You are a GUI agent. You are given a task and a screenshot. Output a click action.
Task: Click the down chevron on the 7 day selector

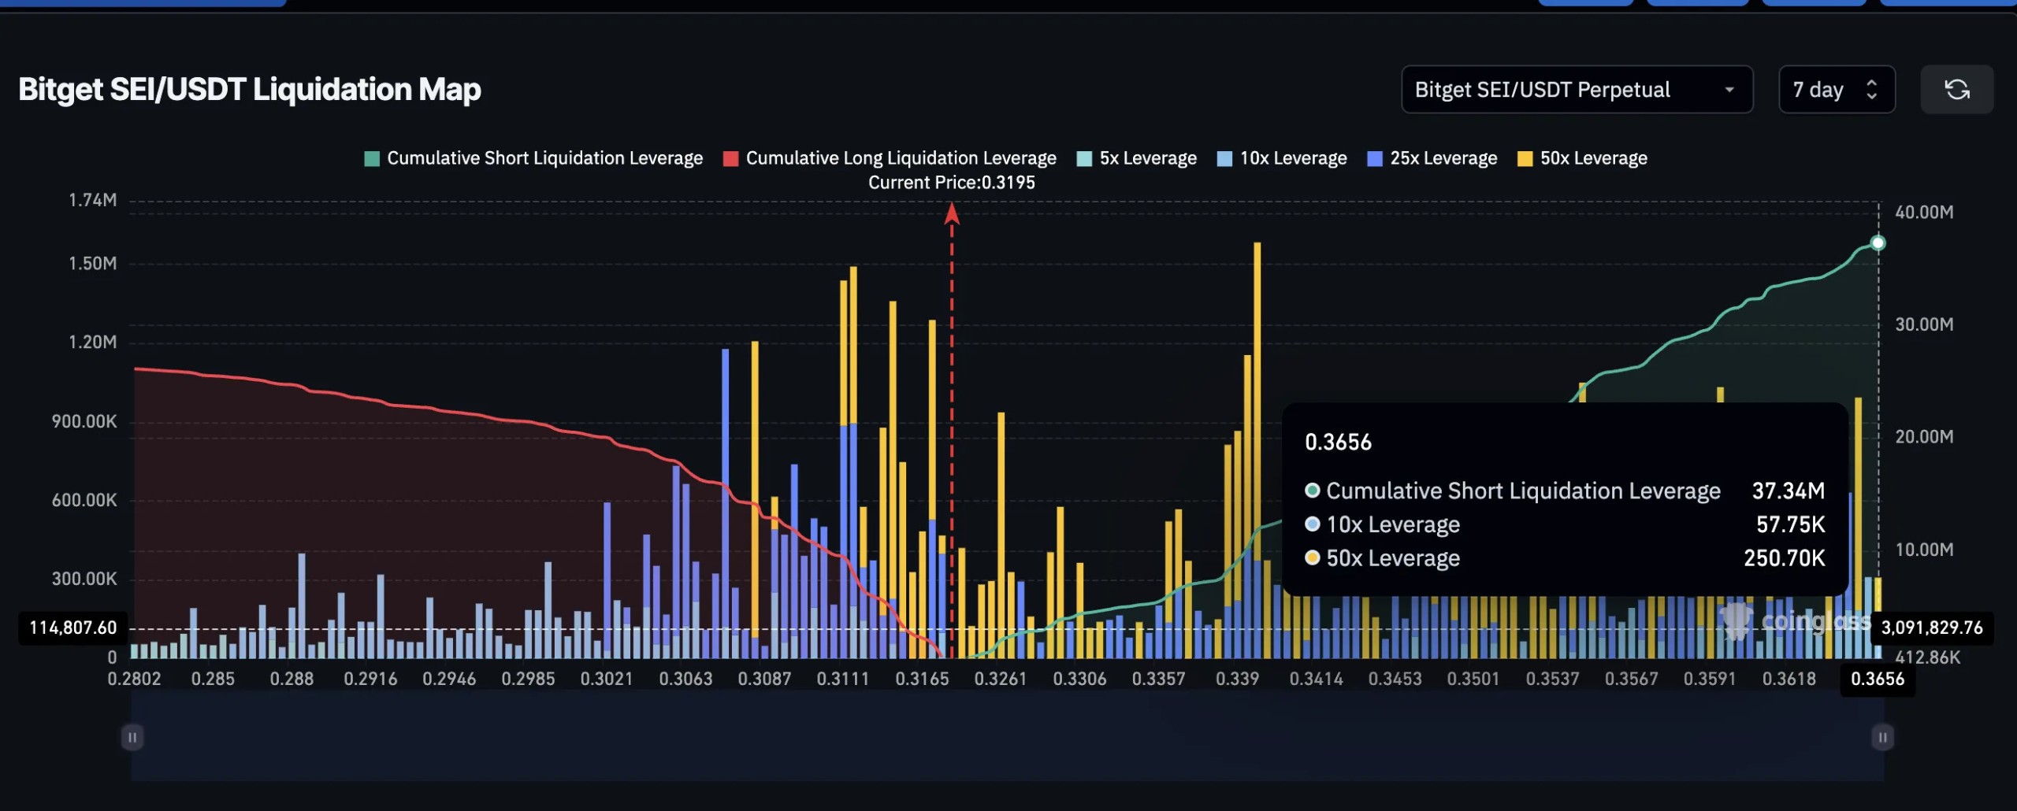click(1873, 98)
